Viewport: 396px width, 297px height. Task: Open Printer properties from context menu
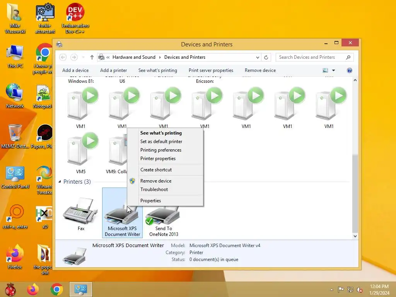165,159
